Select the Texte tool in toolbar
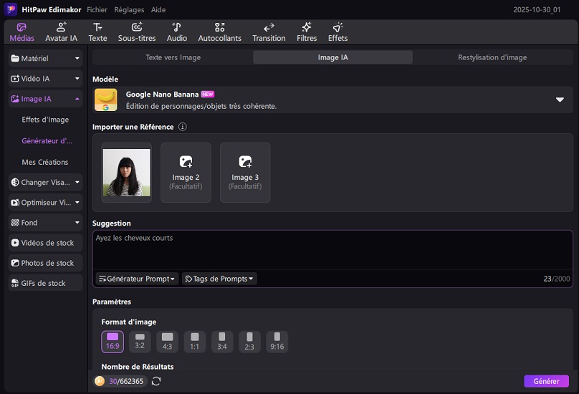Image resolution: width=579 pixels, height=394 pixels. click(97, 32)
